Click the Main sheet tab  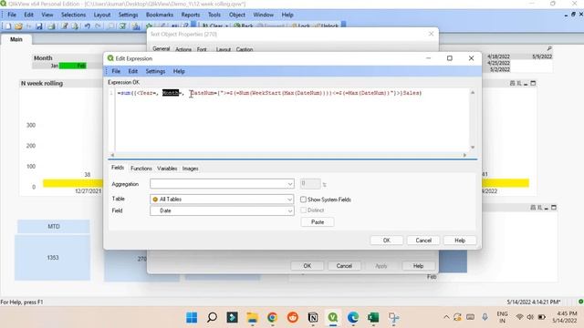point(16,39)
